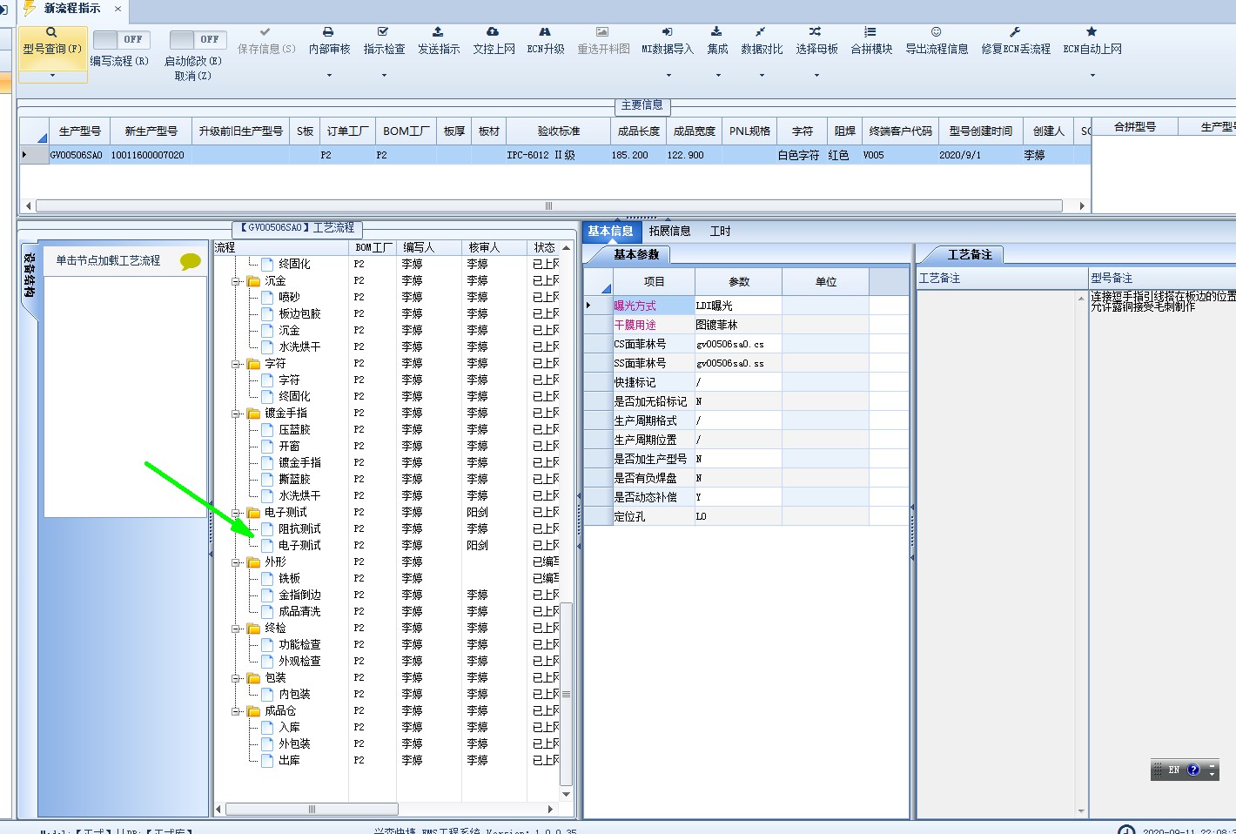Click the 型号查询 magnifier search icon

click(51, 32)
